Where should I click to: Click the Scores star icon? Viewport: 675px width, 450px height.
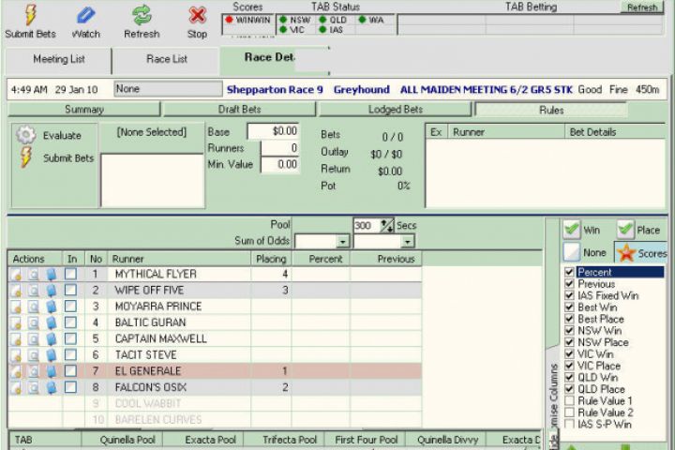tap(626, 253)
